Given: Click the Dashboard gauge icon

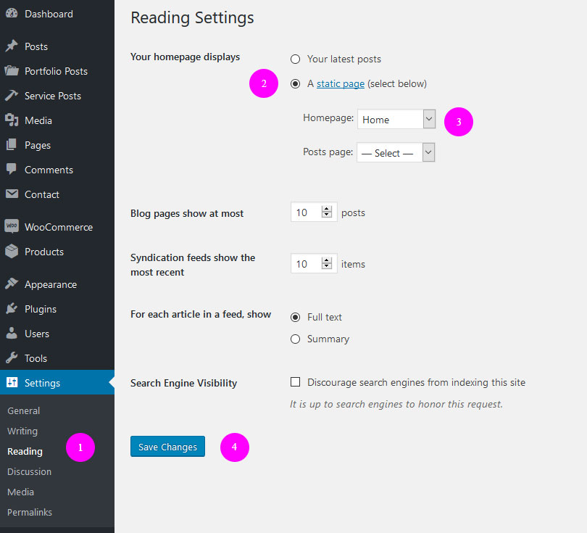Looking at the screenshot, I should click(12, 14).
